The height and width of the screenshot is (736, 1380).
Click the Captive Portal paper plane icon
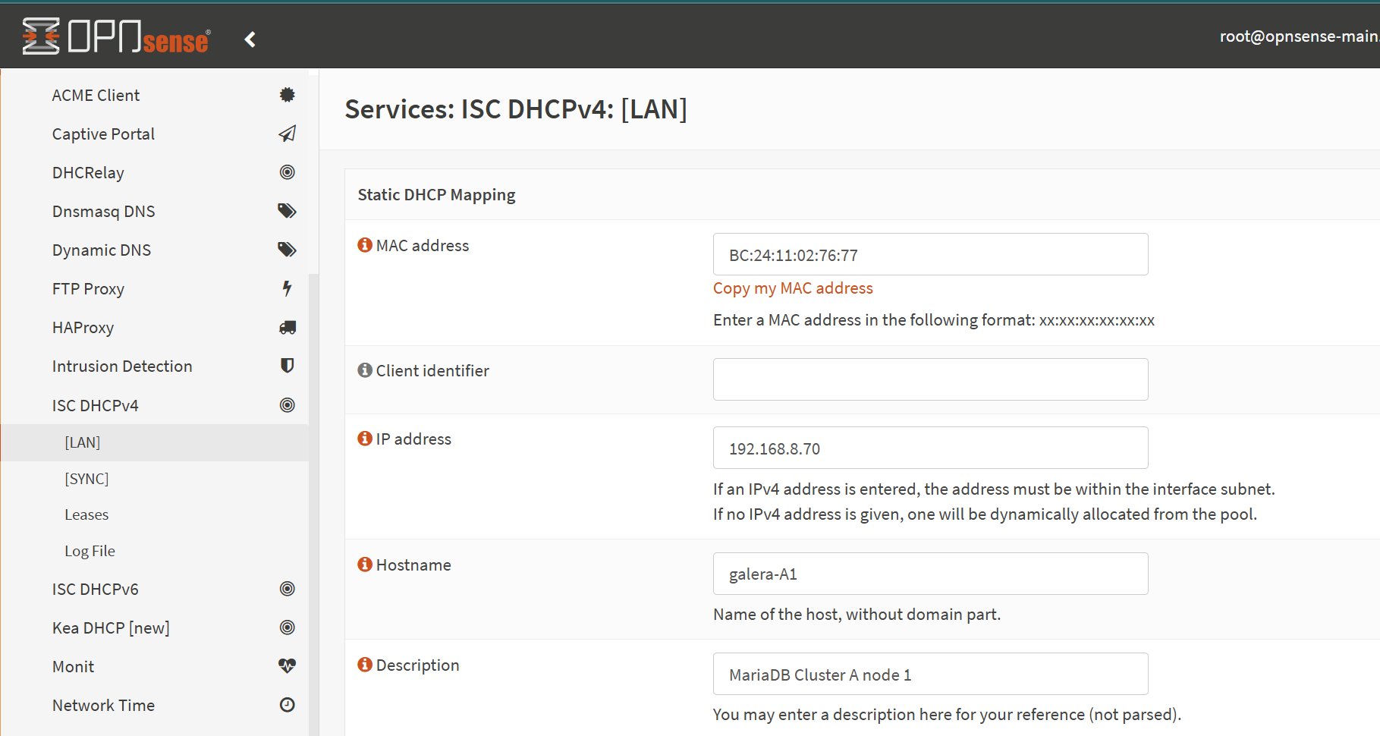(287, 134)
